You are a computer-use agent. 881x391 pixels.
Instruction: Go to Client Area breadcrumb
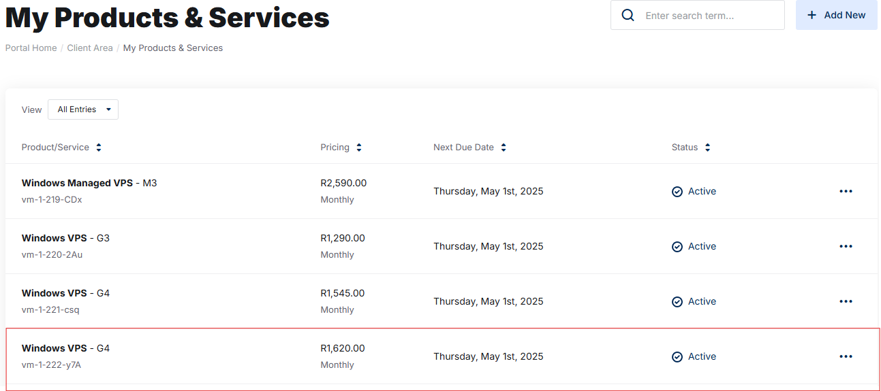pos(90,48)
